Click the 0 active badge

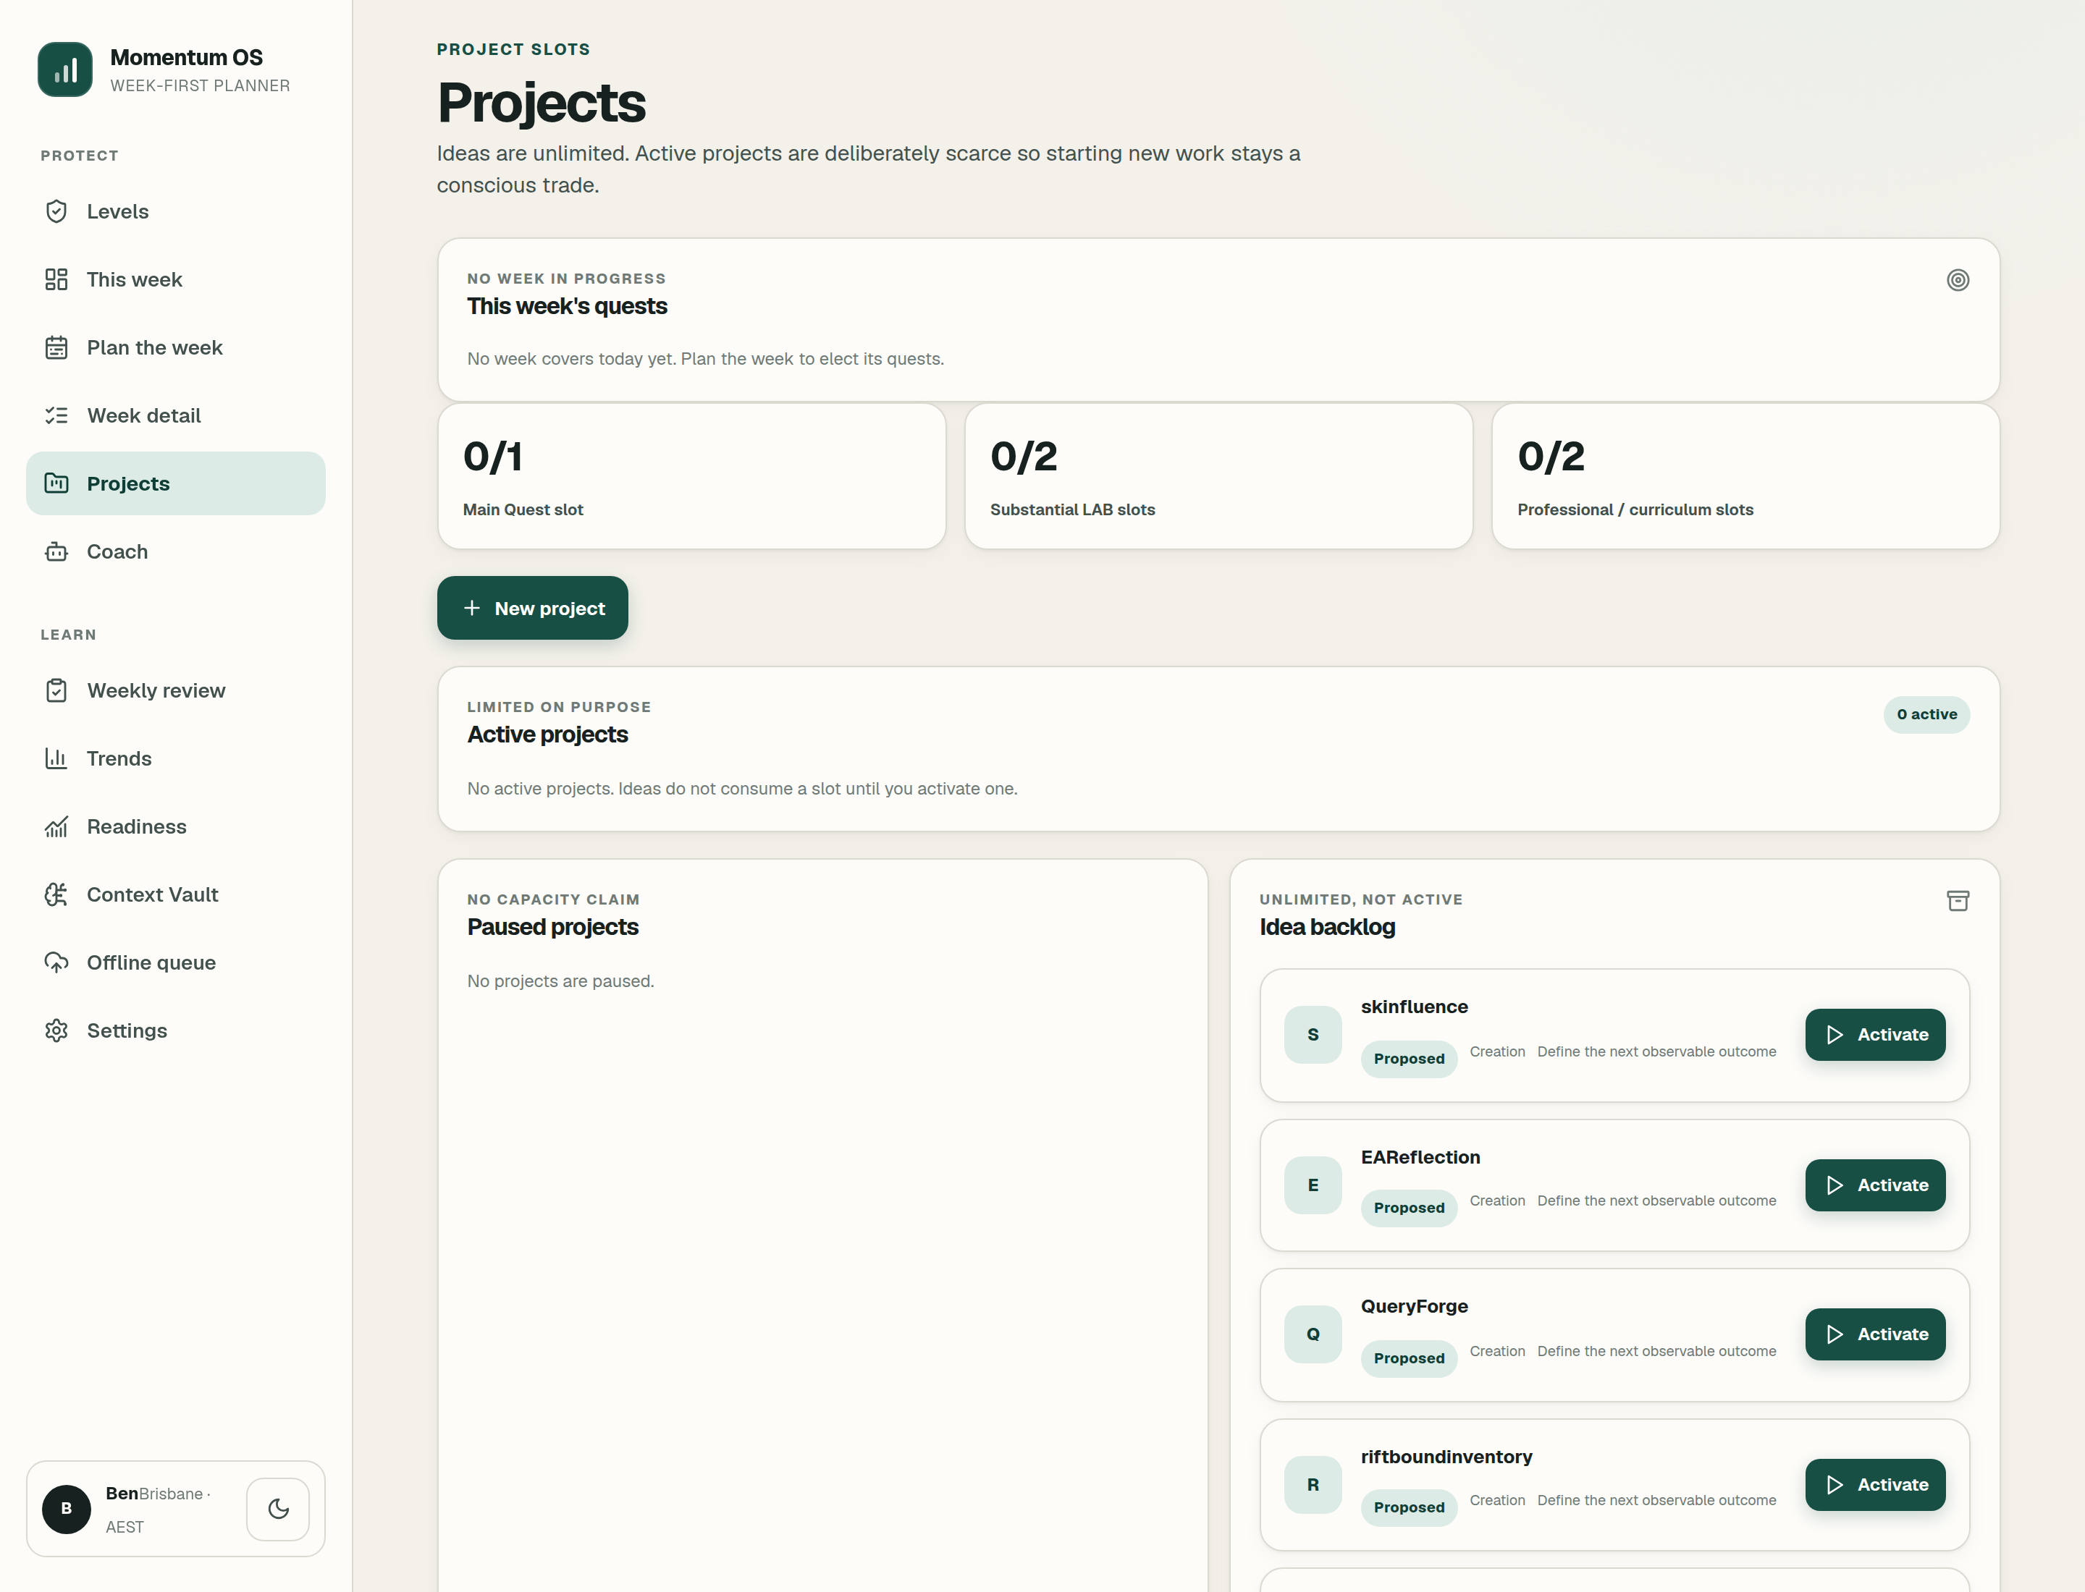(x=1926, y=716)
